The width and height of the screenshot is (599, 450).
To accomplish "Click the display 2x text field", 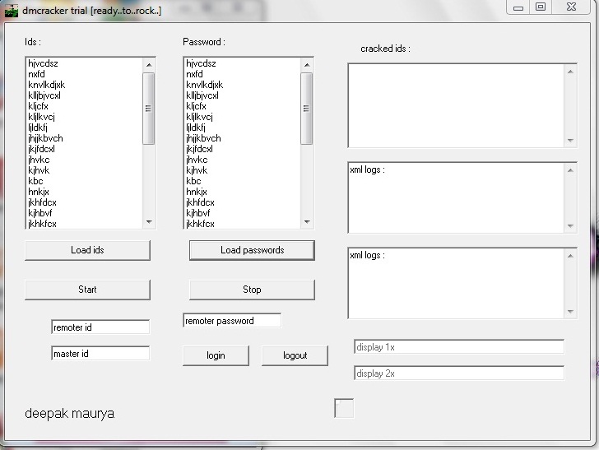I will 459,373.
